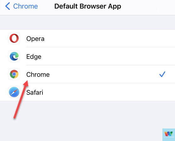The width and height of the screenshot is (175, 141).
Task: Click the red arrow annotation
Action: 21,99
